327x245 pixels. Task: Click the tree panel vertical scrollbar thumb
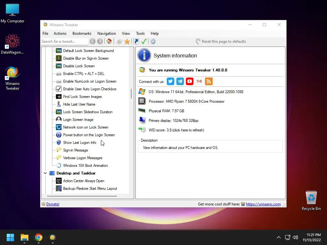(131, 93)
